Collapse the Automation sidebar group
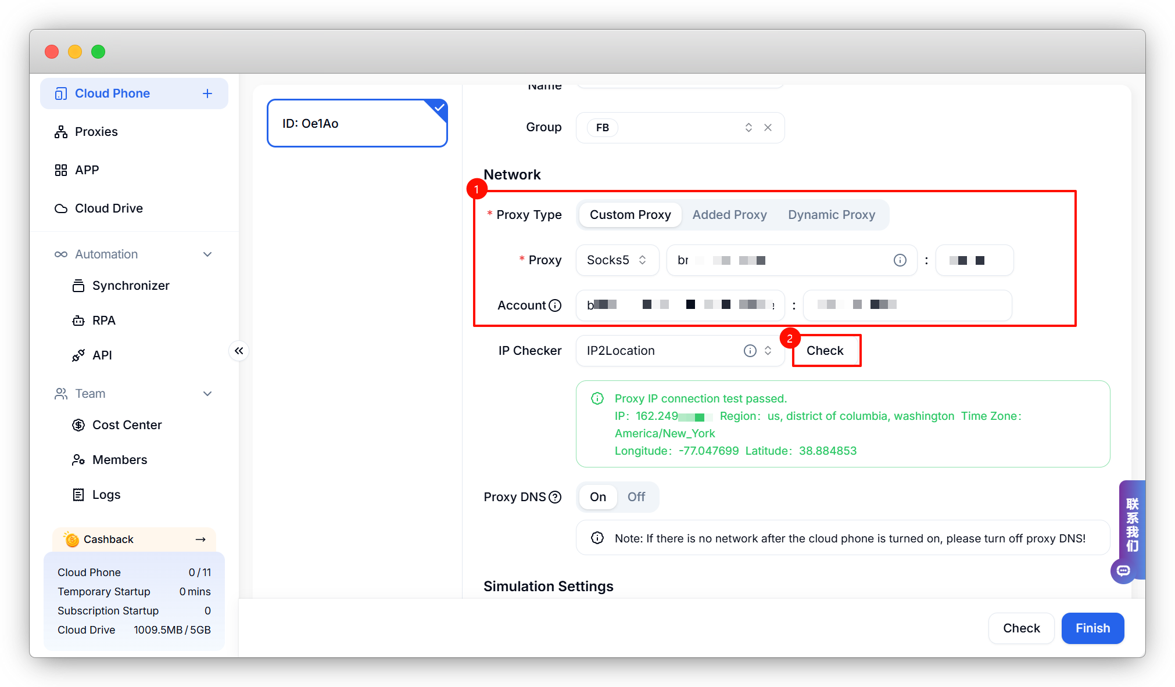This screenshot has width=1175, height=687. [207, 254]
